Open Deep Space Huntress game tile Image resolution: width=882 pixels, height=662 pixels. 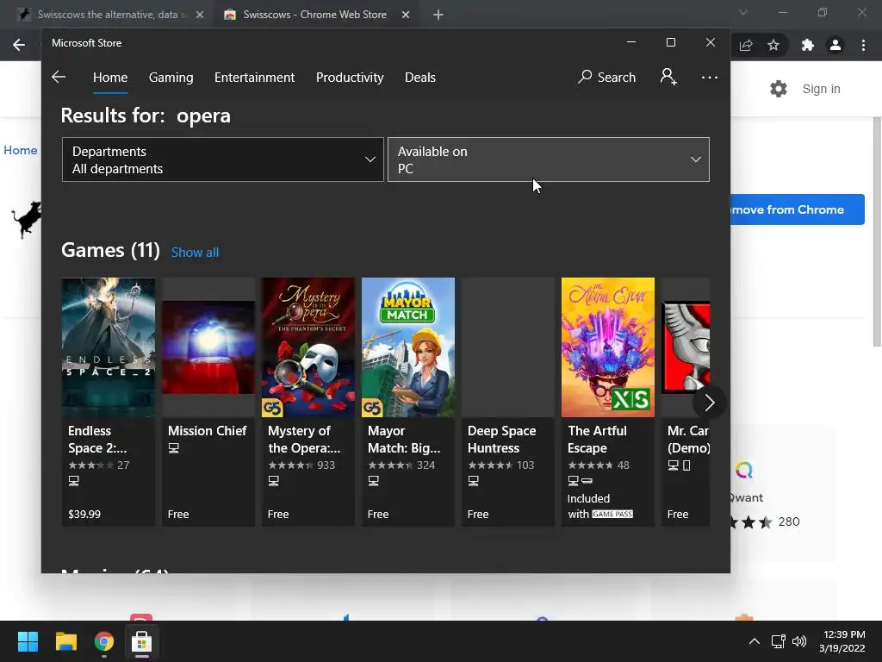pyautogui.click(x=508, y=402)
